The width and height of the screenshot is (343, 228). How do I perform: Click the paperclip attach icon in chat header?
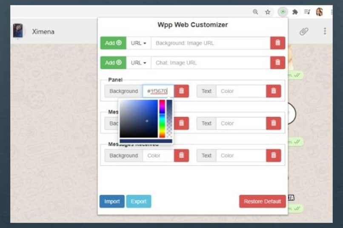(304, 31)
